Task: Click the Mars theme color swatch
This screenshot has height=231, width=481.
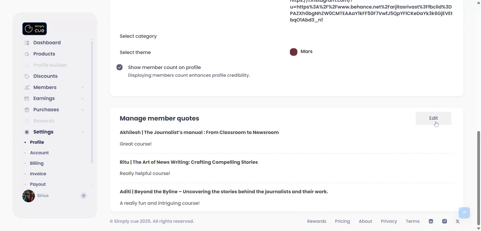Action: (294, 52)
